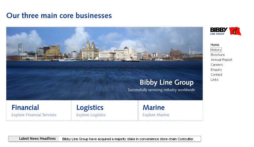The width and height of the screenshot is (254, 147).
Task: Open the Annual Report link
Action: point(221,60)
